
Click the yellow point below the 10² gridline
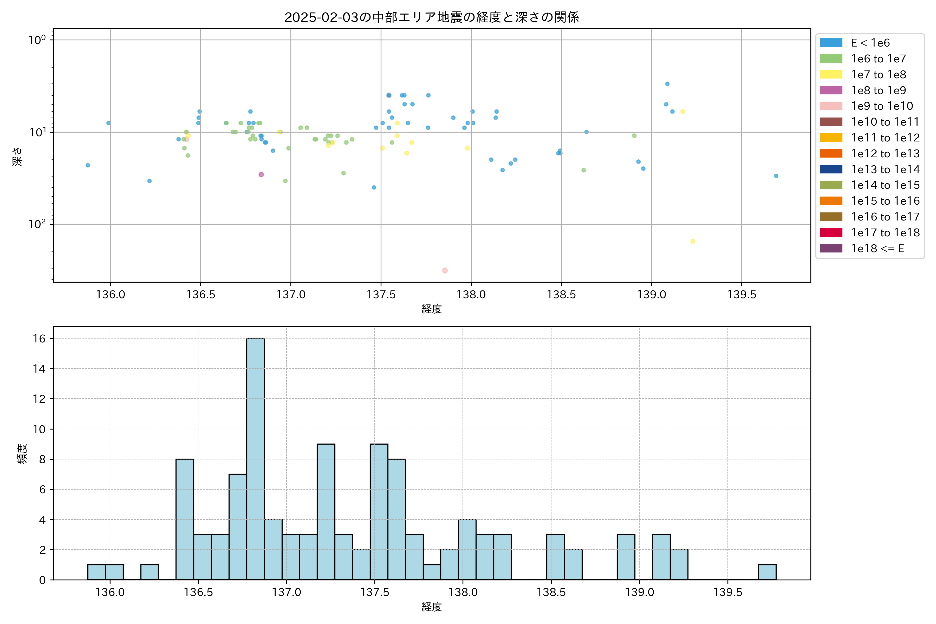pyautogui.click(x=693, y=241)
